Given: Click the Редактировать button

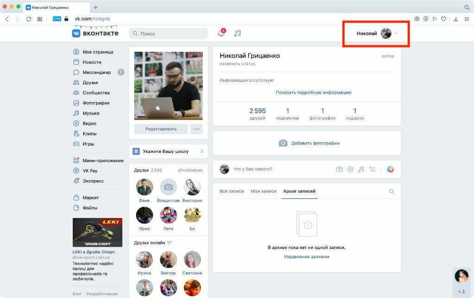Looking at the screenshot, I should [x=161, y=129].
